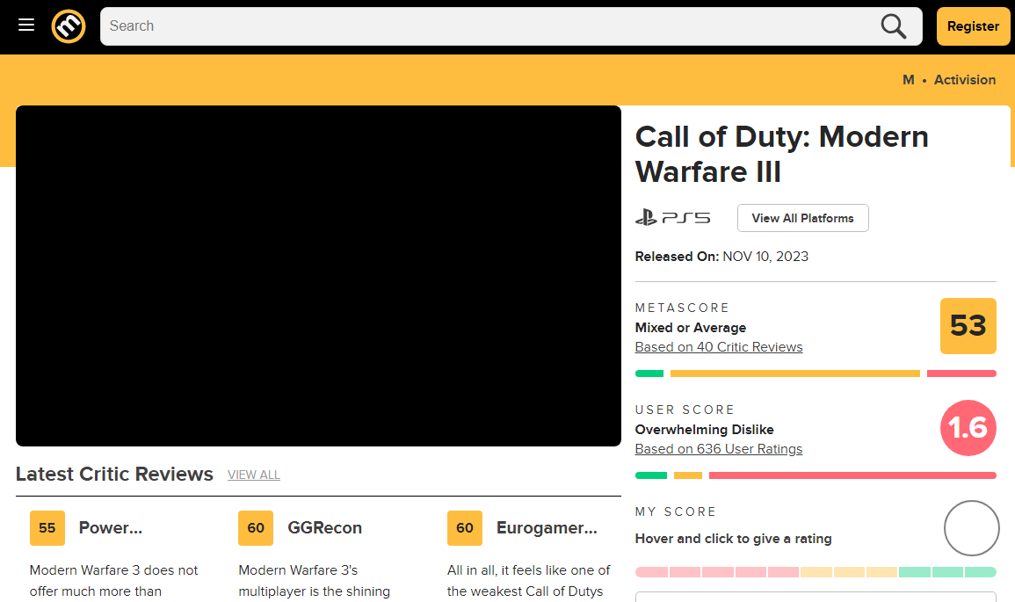Viewport: 1015px width, 602px height.
Task: Click the Metascore 53 badge
Action: pyautogui.click(x=968, y=325)
